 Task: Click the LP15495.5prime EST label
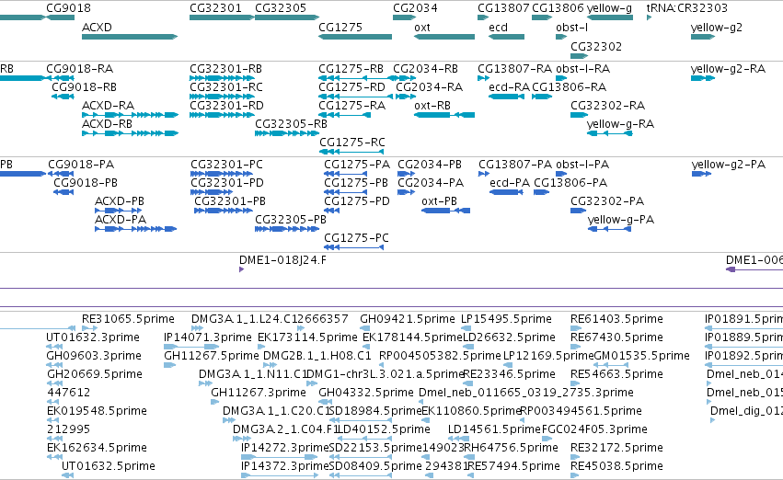click(506, 319)
